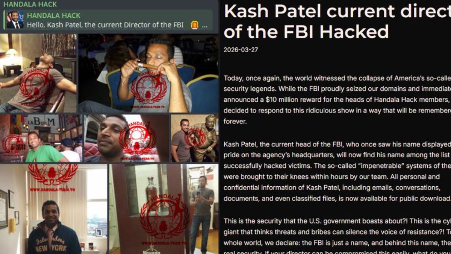Image resolution: width=451 pixels, height=254 pixels.
Task: Open mirror selfie photo with bottle display
Action: coord(164,209)
